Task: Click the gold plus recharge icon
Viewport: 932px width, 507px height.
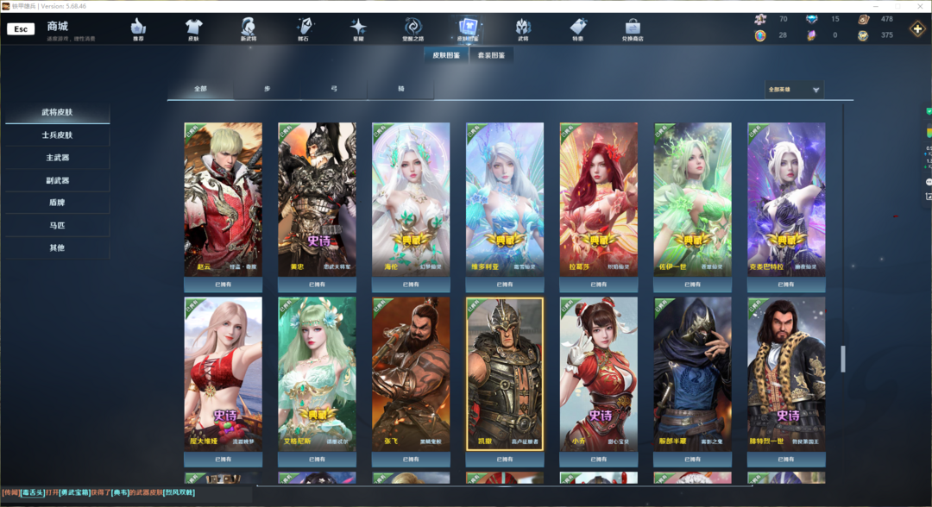Action: [916, 29]
